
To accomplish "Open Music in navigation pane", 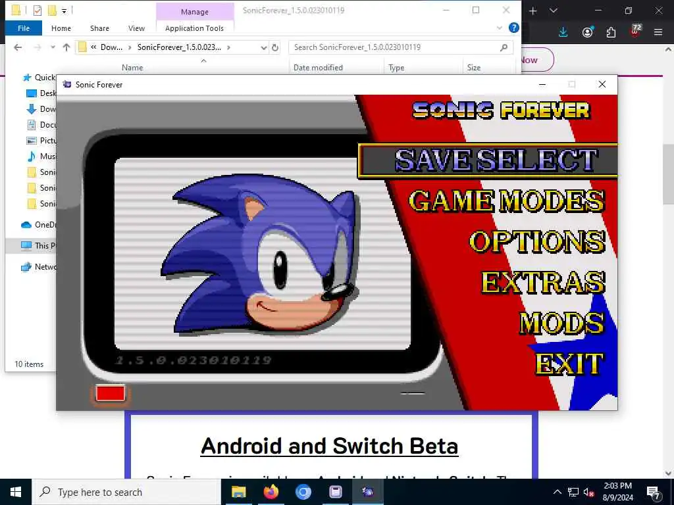I will [x=41, y=156].
